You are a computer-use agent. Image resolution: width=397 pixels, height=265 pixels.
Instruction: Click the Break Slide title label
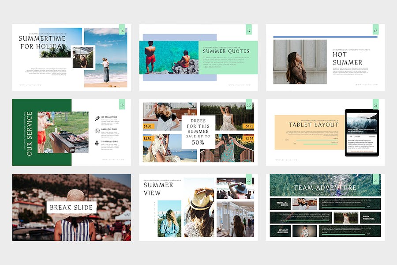[71, 208]
